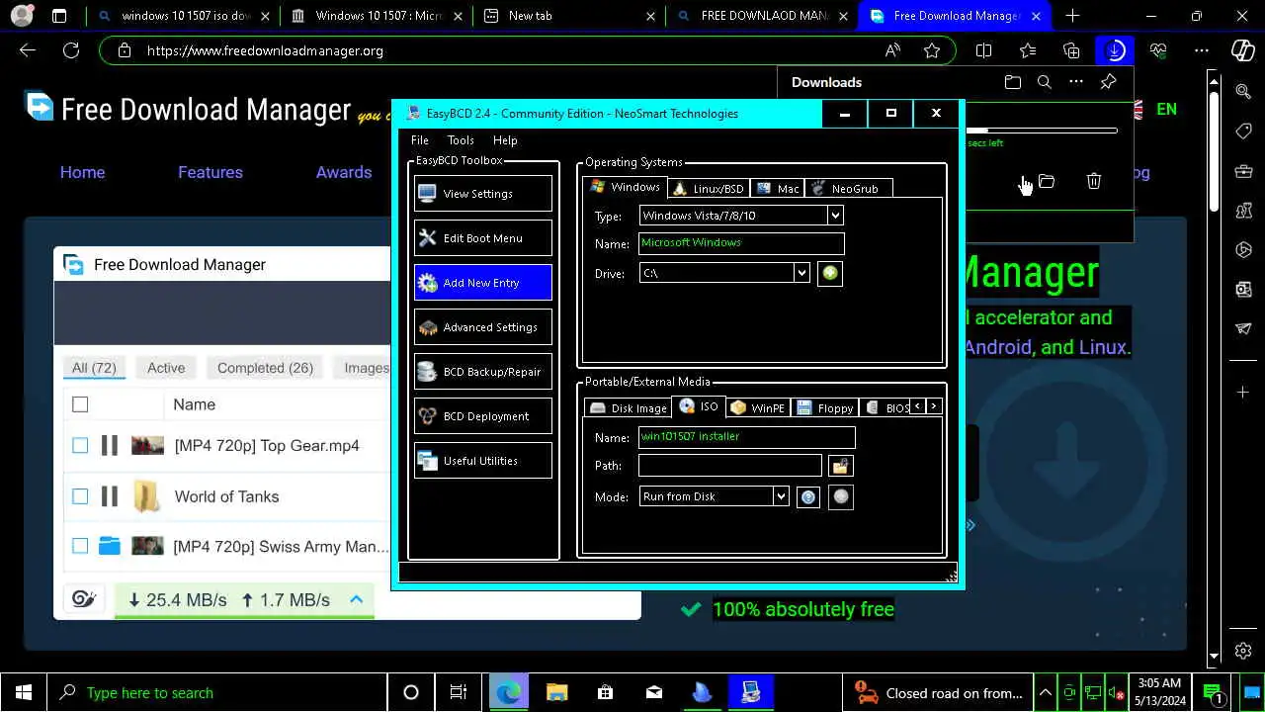
Task: Open View Settings in EasyBCD Toolbox
Action: click(x=482, y=194)
